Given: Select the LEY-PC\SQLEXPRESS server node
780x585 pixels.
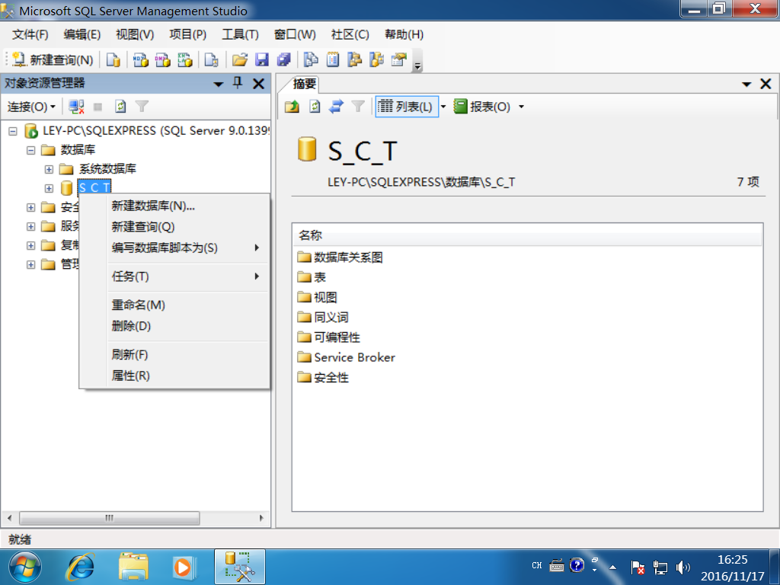Looking at the screenshot, I should tap(156, 131).
